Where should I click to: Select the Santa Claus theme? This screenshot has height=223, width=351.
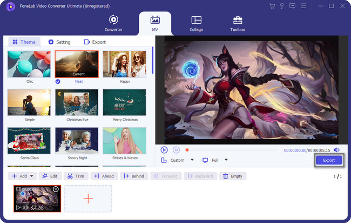[29, 141]
